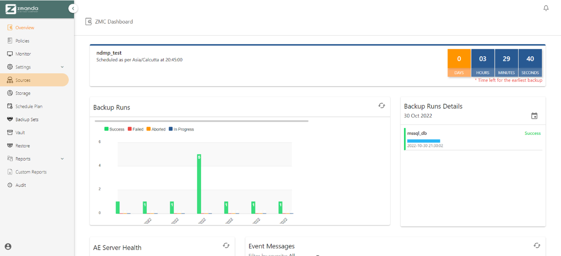Screen dimensions: 561x256
Task: Click the Policies icon in the sidebar
Action: click(x=10, y=41)
